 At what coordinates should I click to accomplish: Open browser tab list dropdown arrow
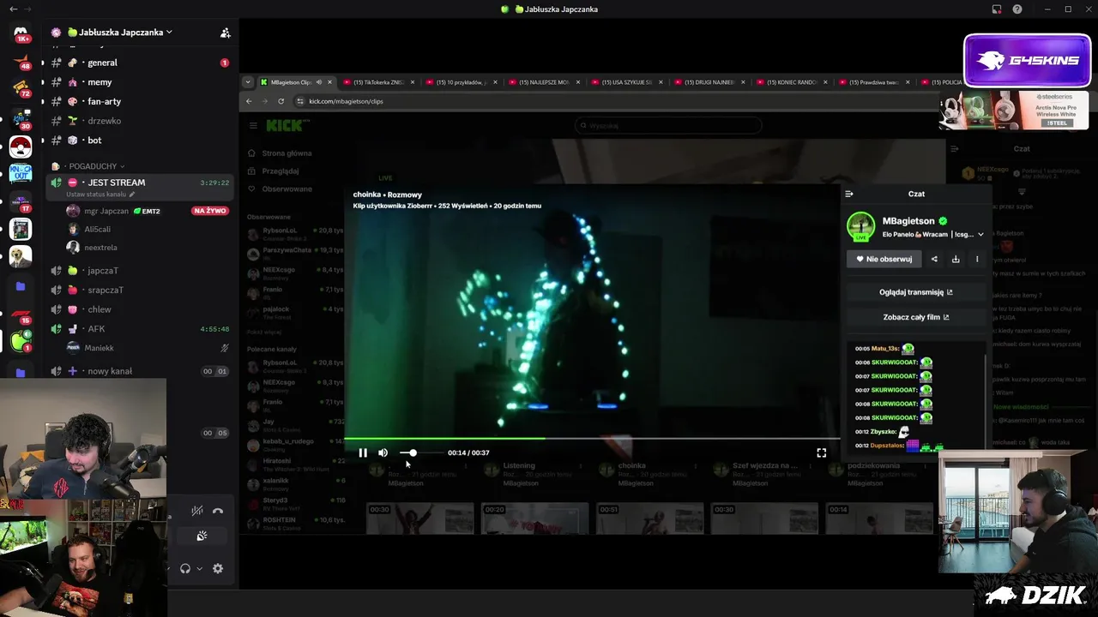(x=249, y=82)
